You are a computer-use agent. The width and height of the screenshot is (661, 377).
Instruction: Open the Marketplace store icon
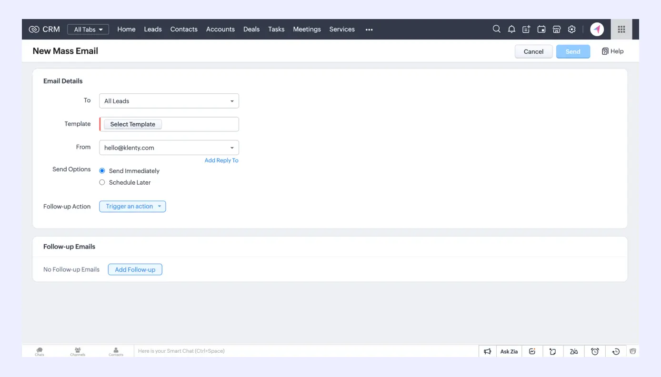pyautogui.click(x=557, y=29)
